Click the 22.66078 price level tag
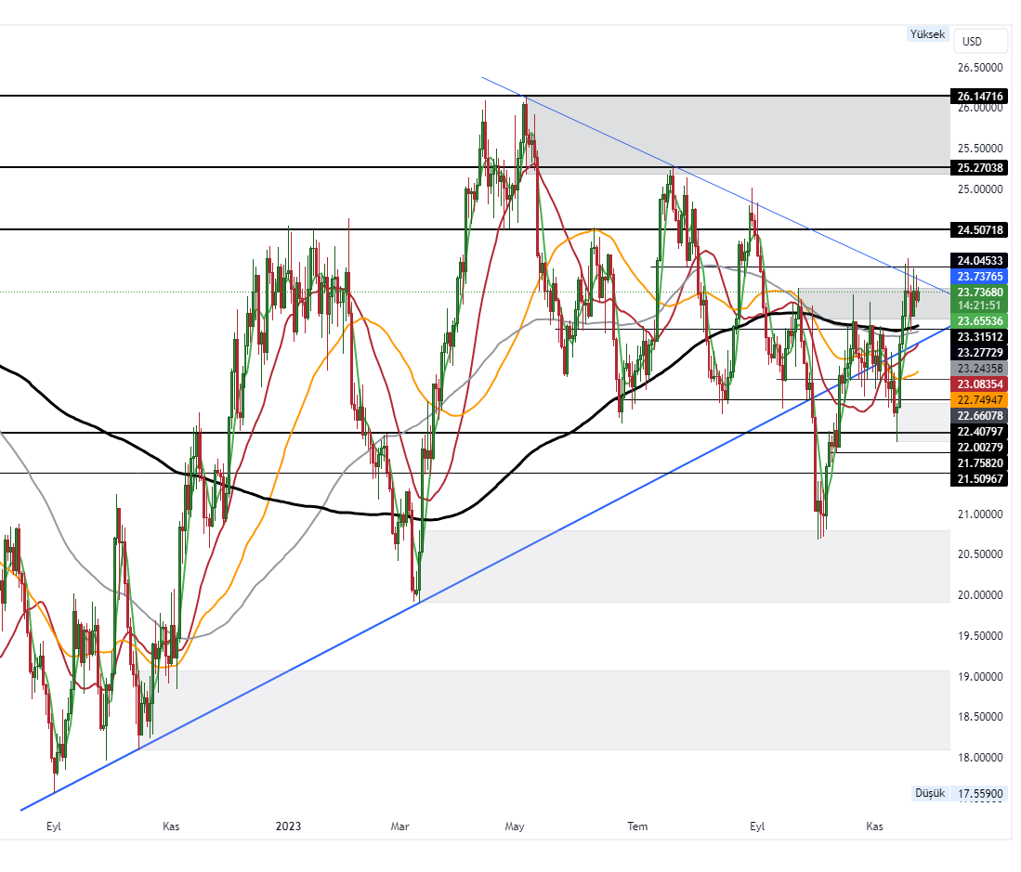 [x=978, y=416]
